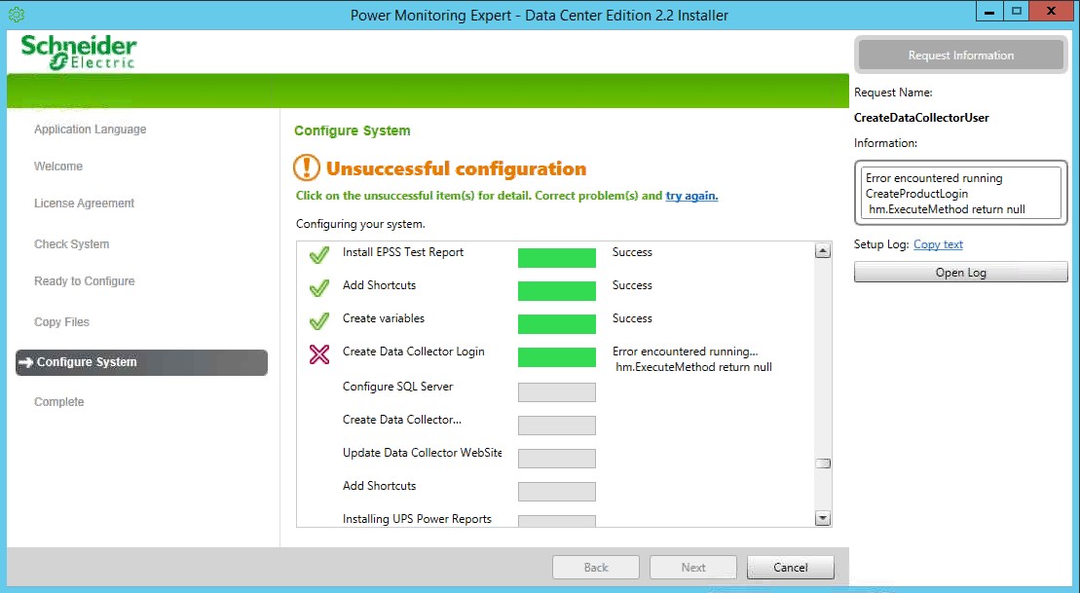Select the Application Language step
The height and width of the screenshot is (593, 1080).
click(91, 130)
